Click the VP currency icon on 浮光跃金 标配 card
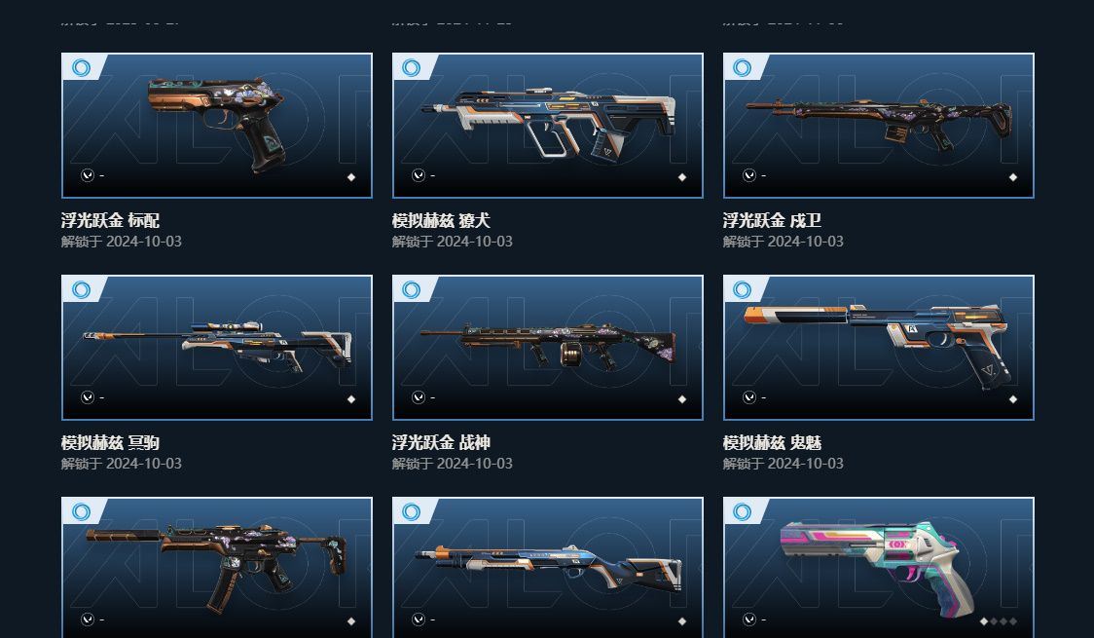Image resolution: width=1094 pixels, height=638 pixels. point(88,175)
